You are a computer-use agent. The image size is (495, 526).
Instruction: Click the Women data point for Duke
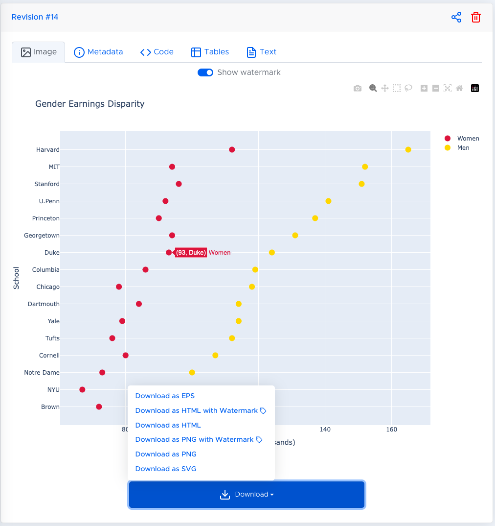tap(169, 253)
